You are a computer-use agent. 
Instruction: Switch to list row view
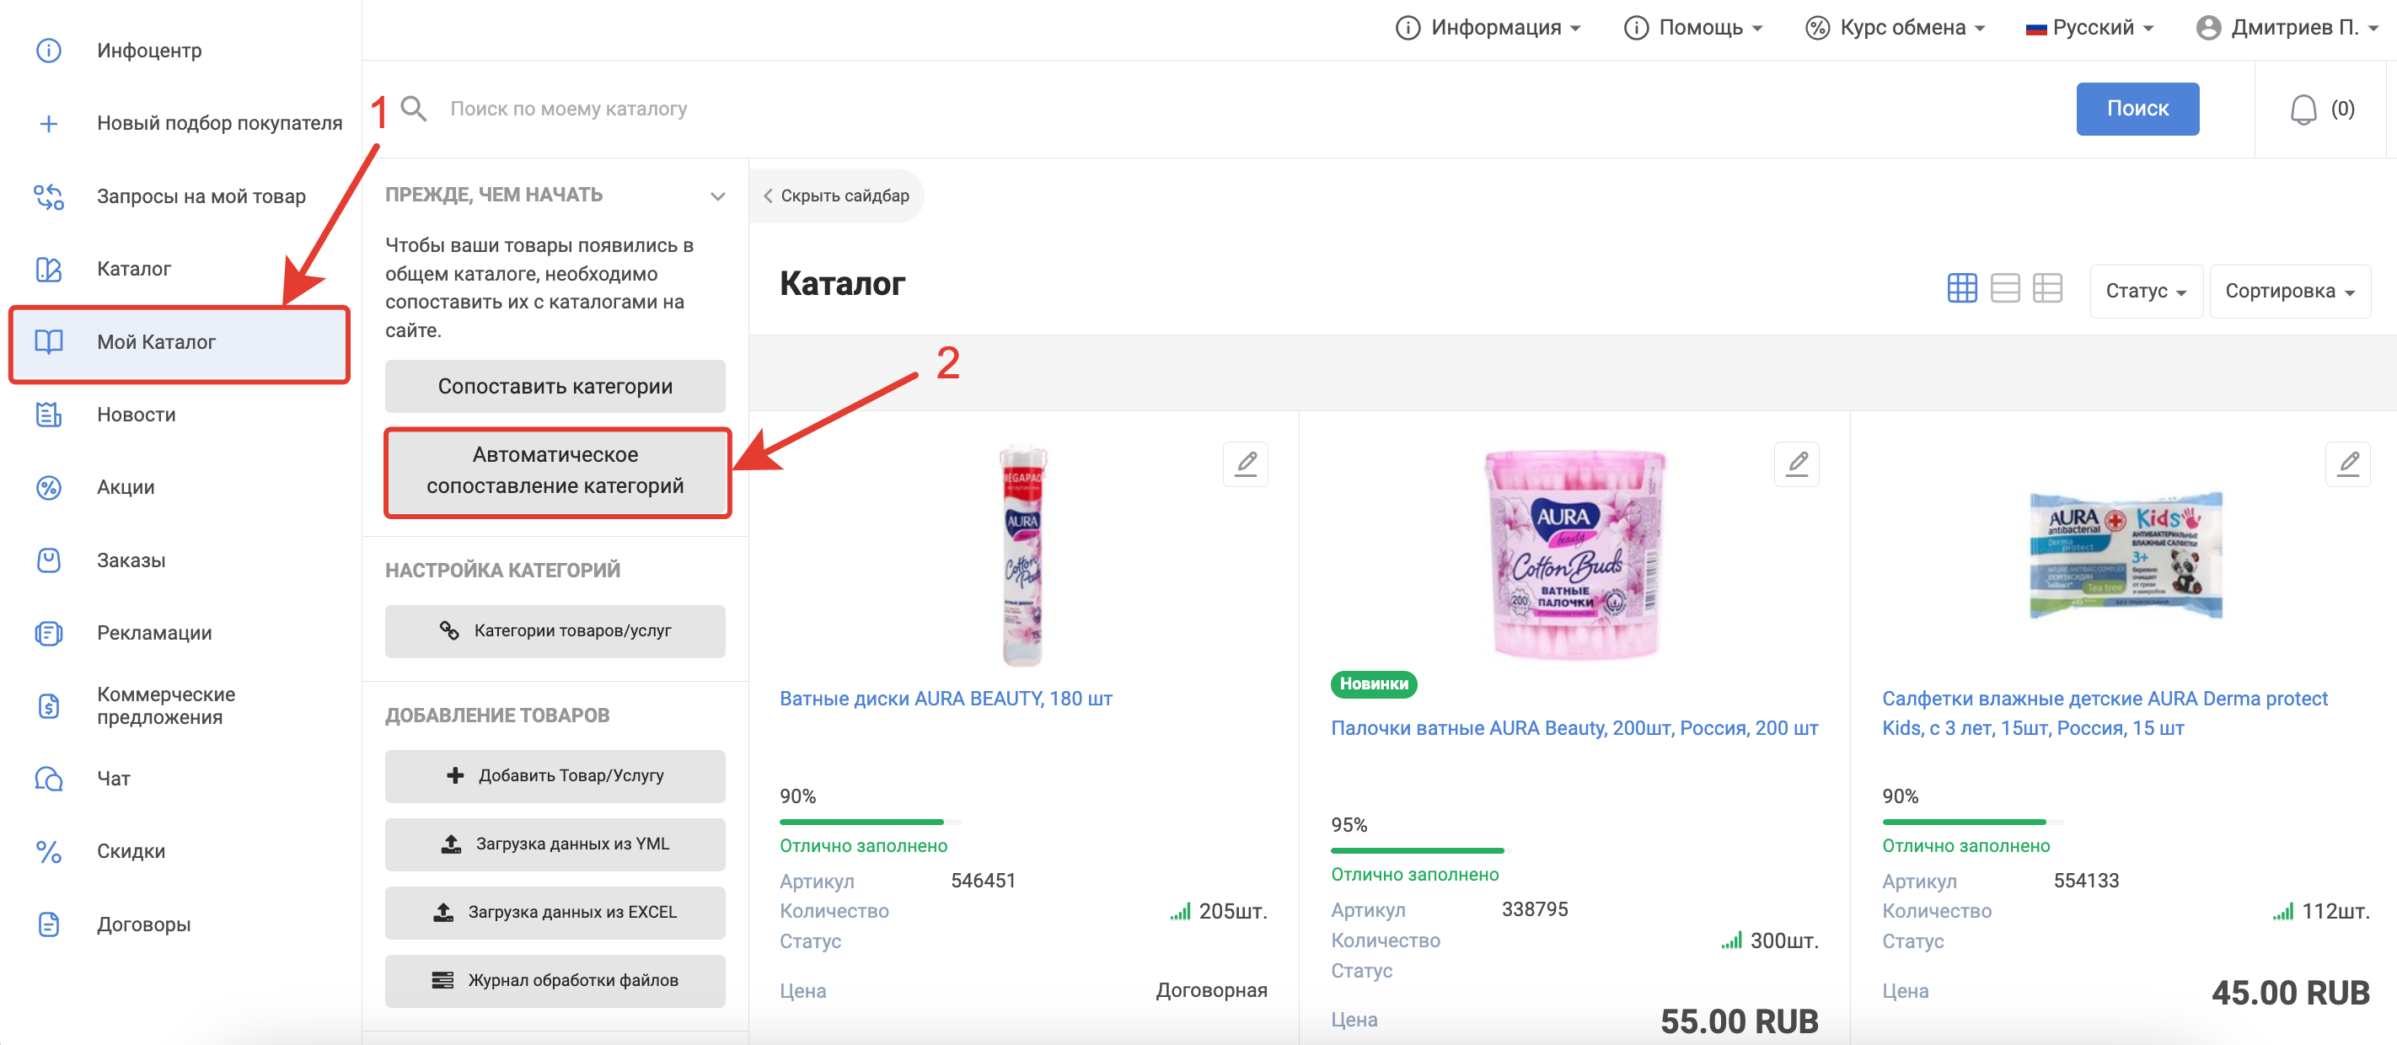click(2004, 288)
